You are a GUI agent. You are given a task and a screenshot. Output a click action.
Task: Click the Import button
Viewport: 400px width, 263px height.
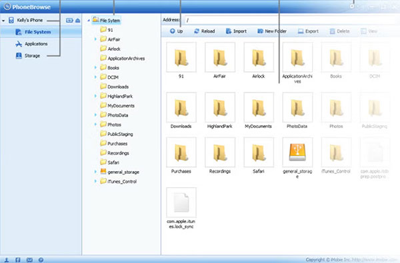click(x=236, y=31)
